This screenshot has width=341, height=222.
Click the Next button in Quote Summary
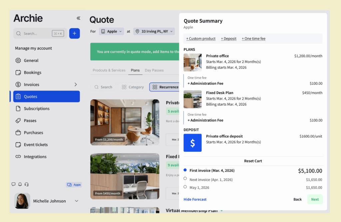point(315,199)
